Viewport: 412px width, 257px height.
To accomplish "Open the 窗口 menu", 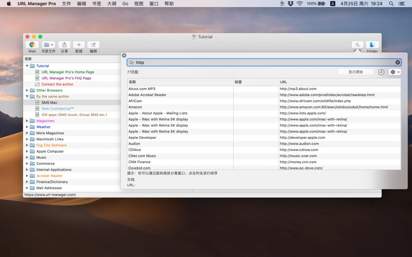I will [154, 4].
